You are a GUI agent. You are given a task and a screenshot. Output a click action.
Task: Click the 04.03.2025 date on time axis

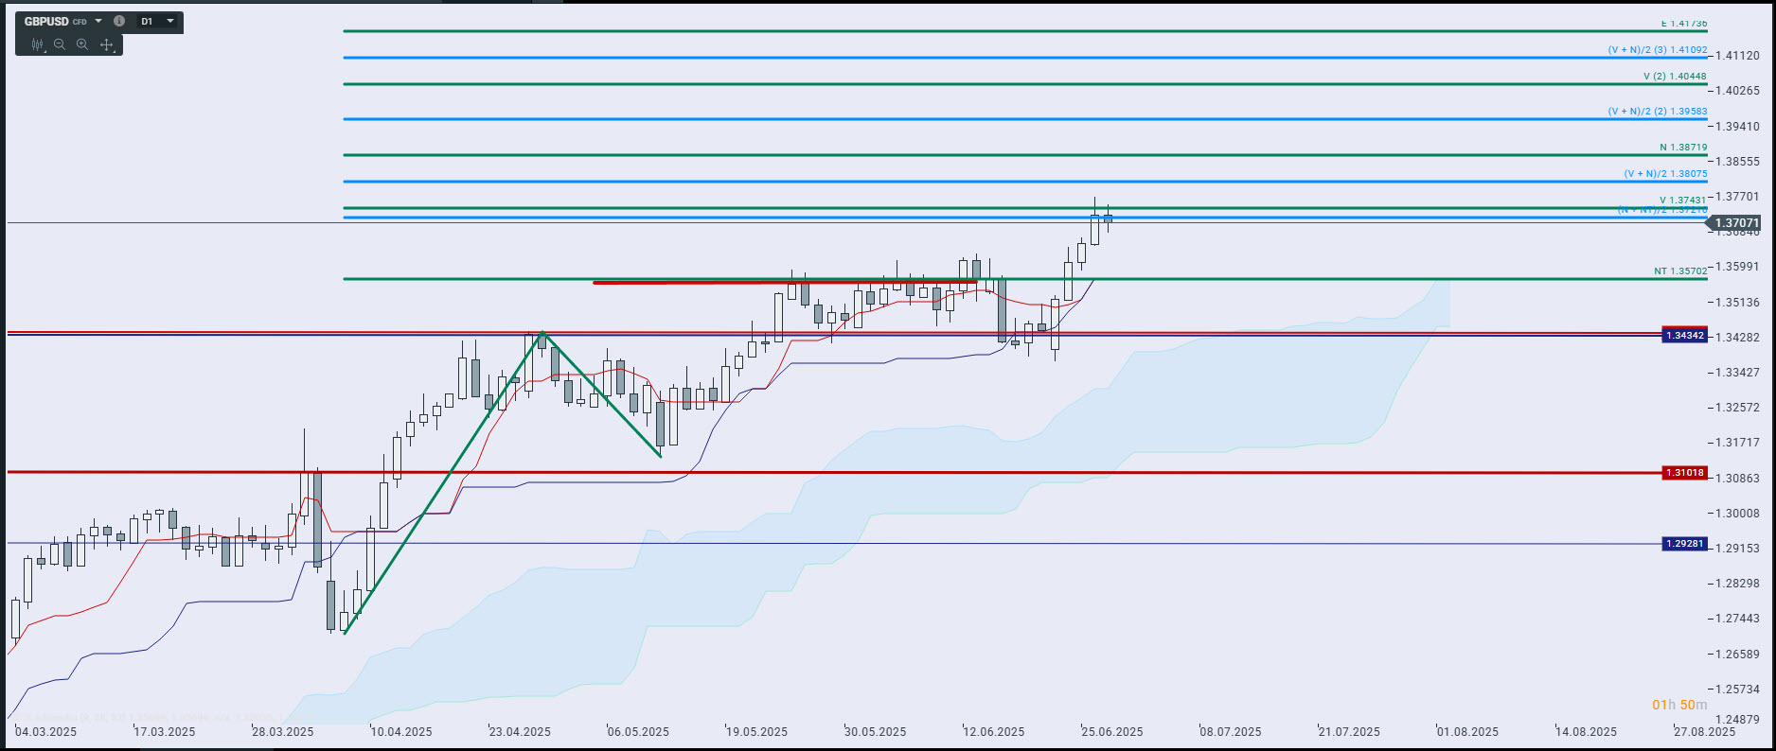(x=45, y=732)
